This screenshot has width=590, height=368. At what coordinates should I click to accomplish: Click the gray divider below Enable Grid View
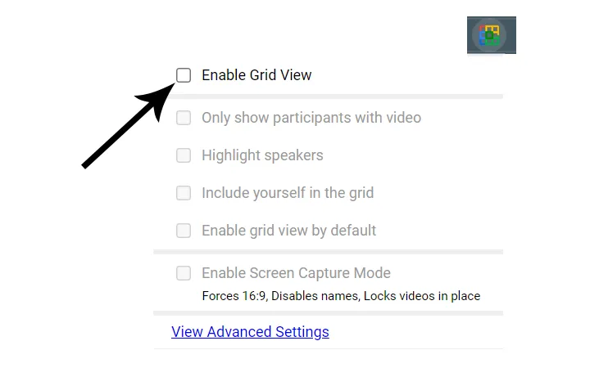point(328,96)
